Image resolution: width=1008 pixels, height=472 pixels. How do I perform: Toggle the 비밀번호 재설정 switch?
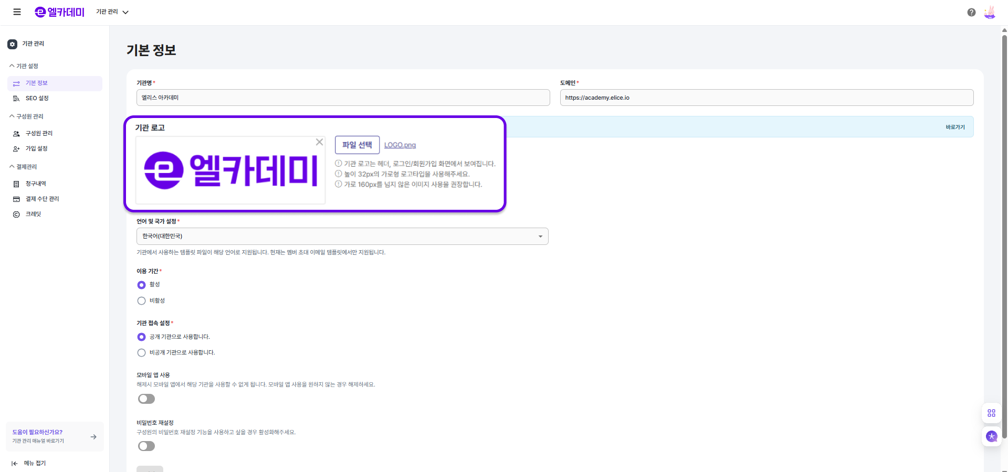click(x=146, y=446)
